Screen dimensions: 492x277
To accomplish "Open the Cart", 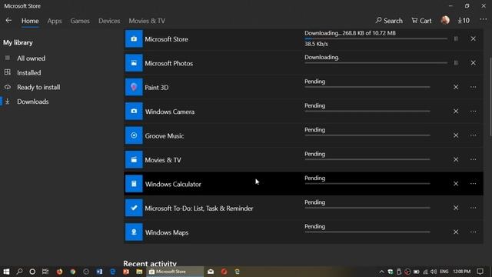I will point(421,21).
